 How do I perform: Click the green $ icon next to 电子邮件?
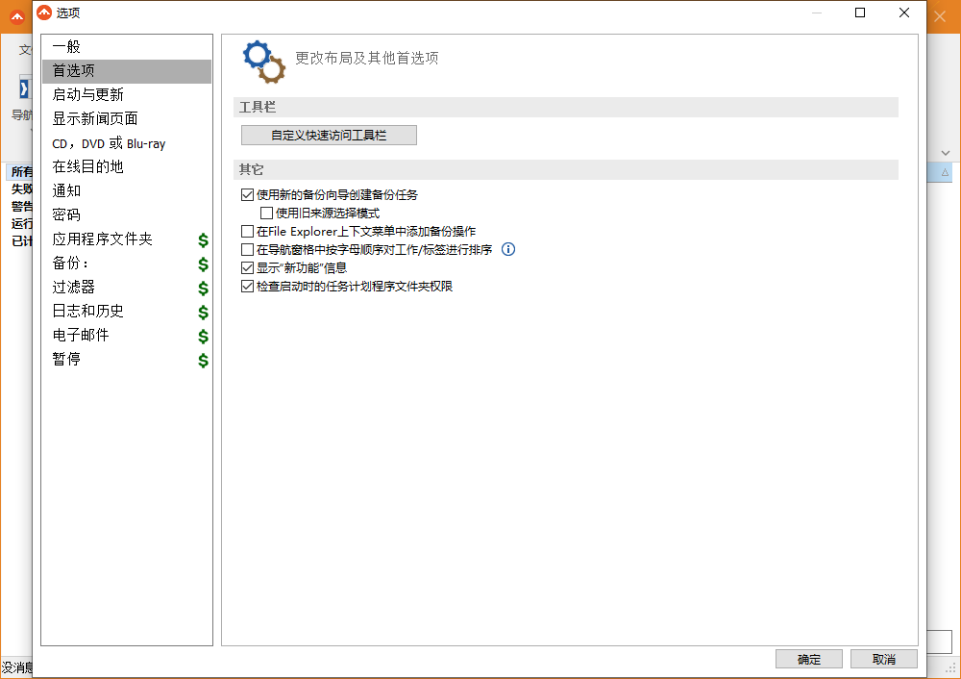click(x=202, y=336)
